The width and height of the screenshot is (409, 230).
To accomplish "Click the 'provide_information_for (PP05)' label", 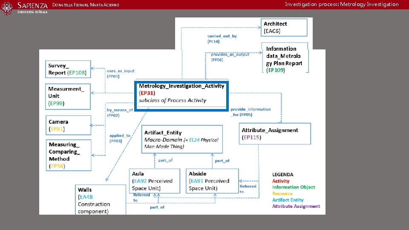I will [x=251, y=112].
